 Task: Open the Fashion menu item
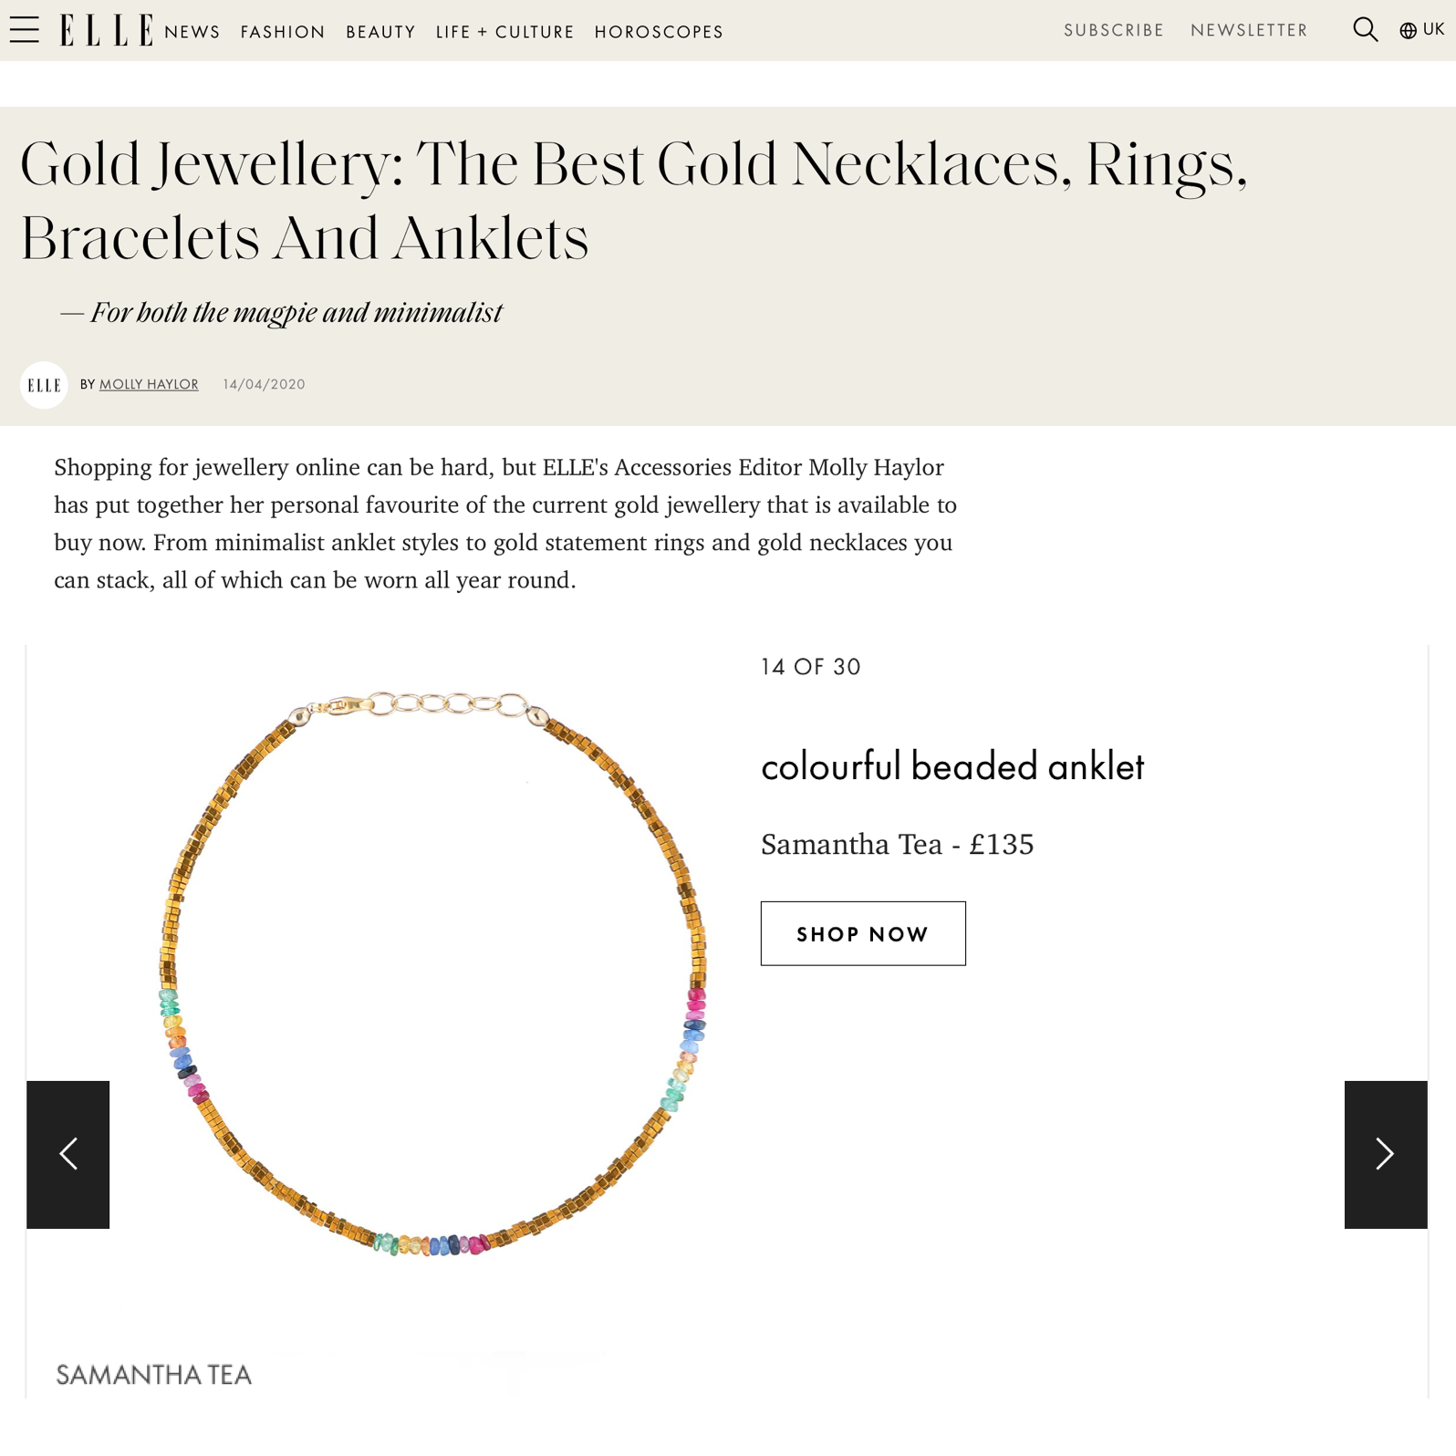pyautogui.click(x=283, y=32)
